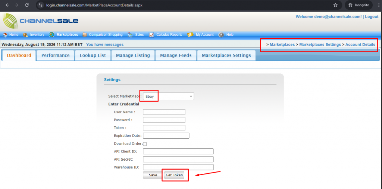The image size is (382, 189).
Task: Click the Inventory boxes icon
Action: click(x=26, y=35)
